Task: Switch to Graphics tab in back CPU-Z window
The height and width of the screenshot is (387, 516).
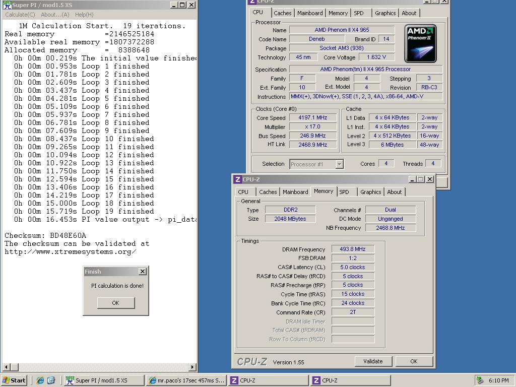Action: pos(385,13)
